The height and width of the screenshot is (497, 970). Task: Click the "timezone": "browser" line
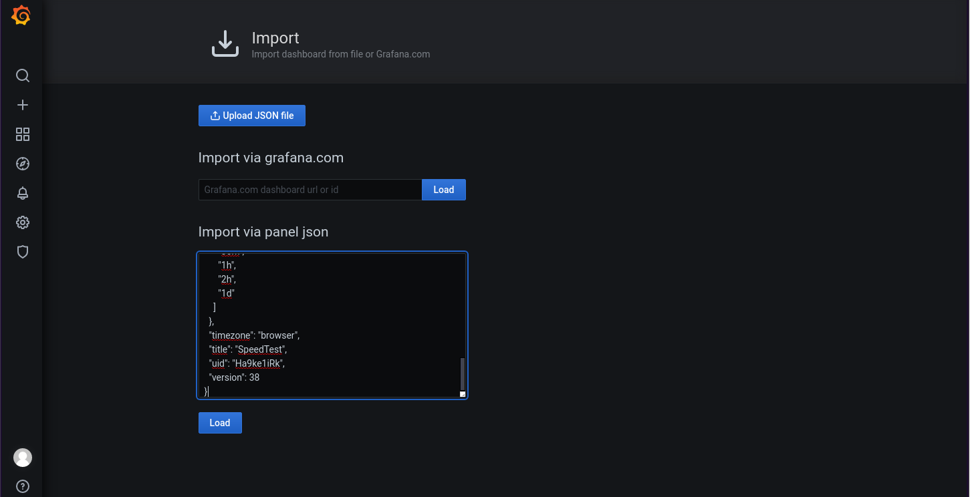[254, 335]
